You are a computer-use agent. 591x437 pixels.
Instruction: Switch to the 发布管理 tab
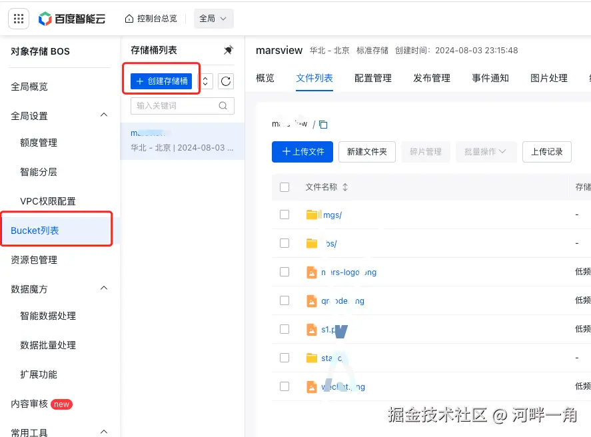[432, 78]
